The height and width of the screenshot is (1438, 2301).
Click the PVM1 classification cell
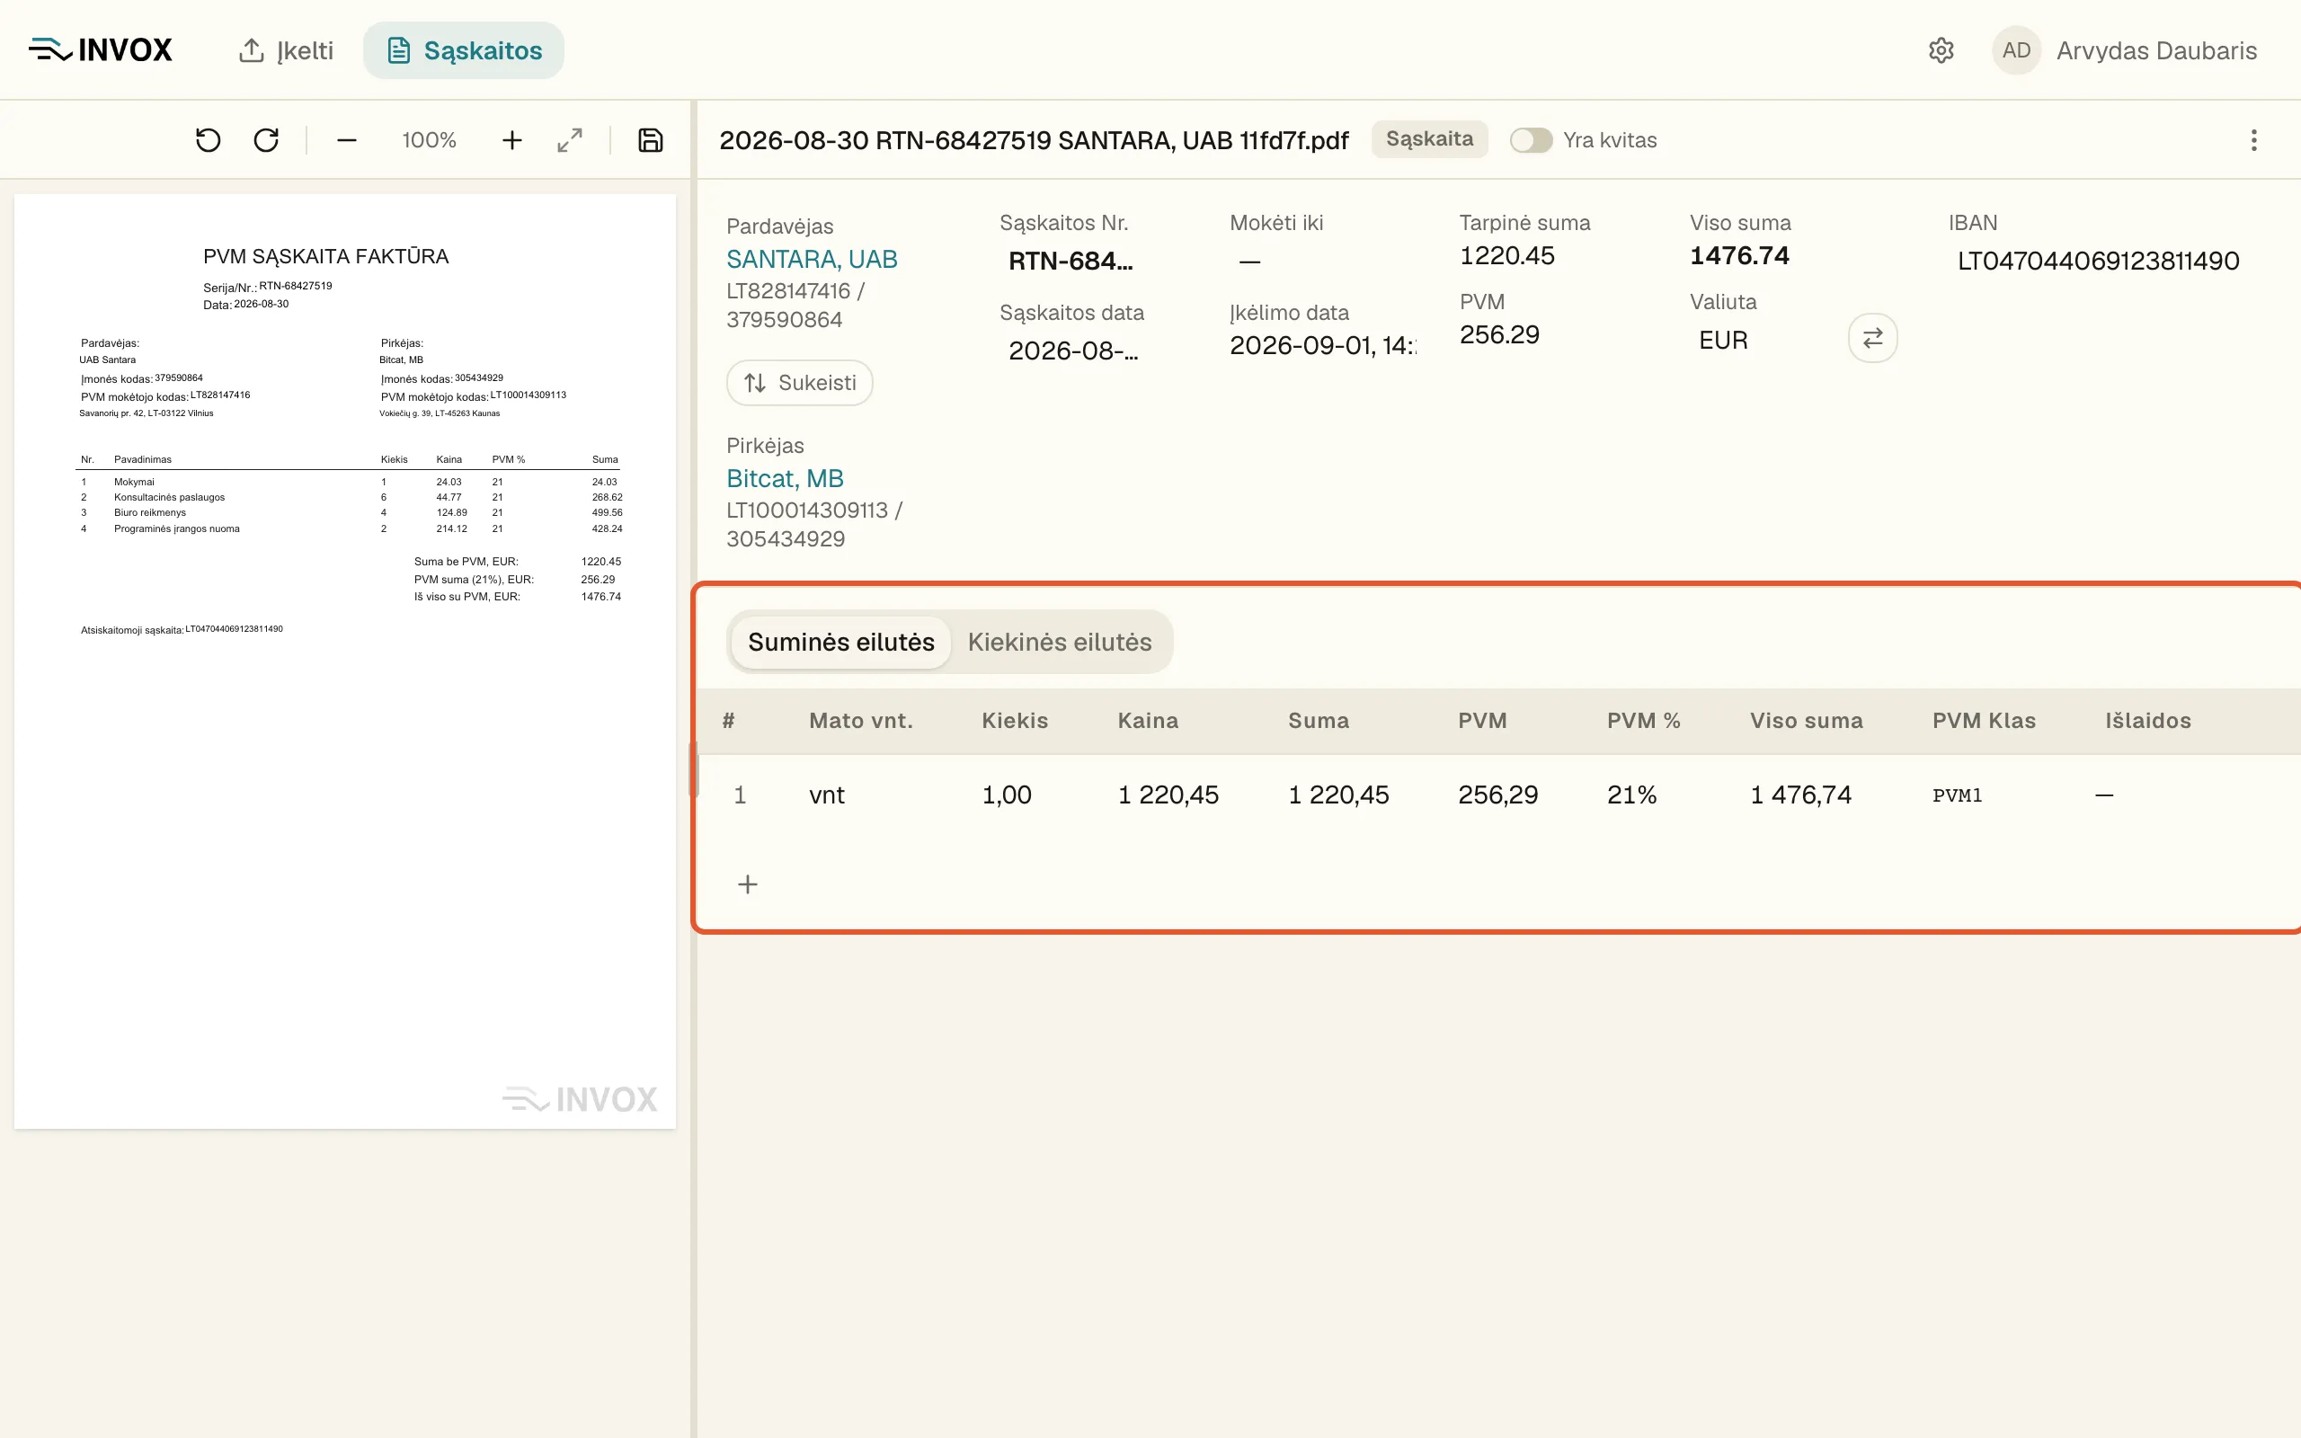click(1957, 795)
